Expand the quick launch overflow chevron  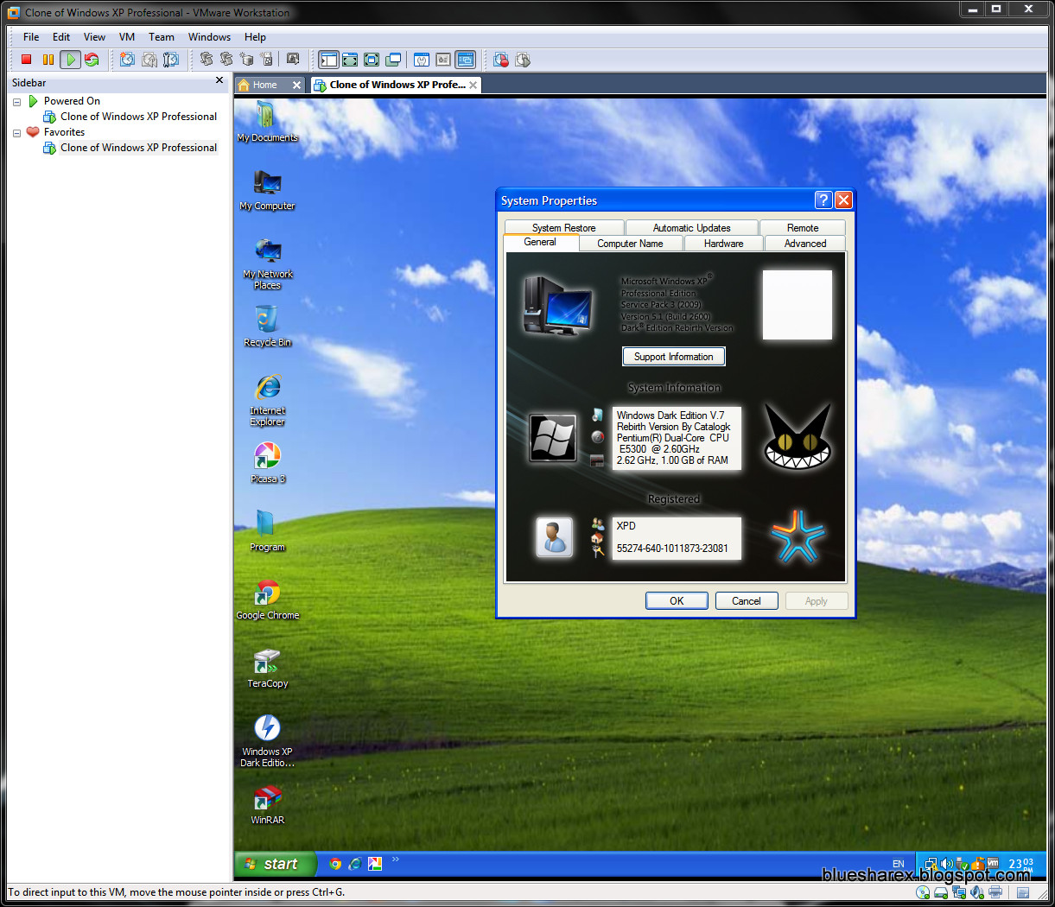[396, 859]
